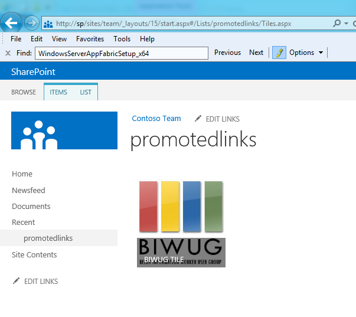The width and height of the screenshot is (356, 317).
Task: Open Documents from the sidebar
Action: click(31, 206)
